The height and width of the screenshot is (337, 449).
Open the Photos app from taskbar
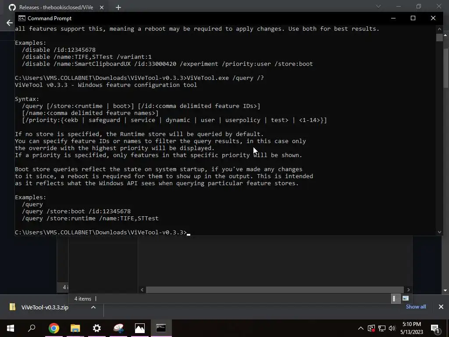[x=140, y=328]
